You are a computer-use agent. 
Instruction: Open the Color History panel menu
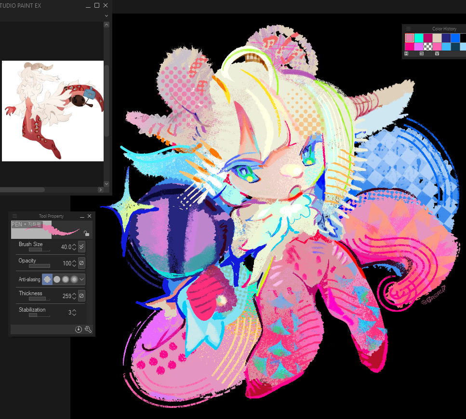[408, 29]
